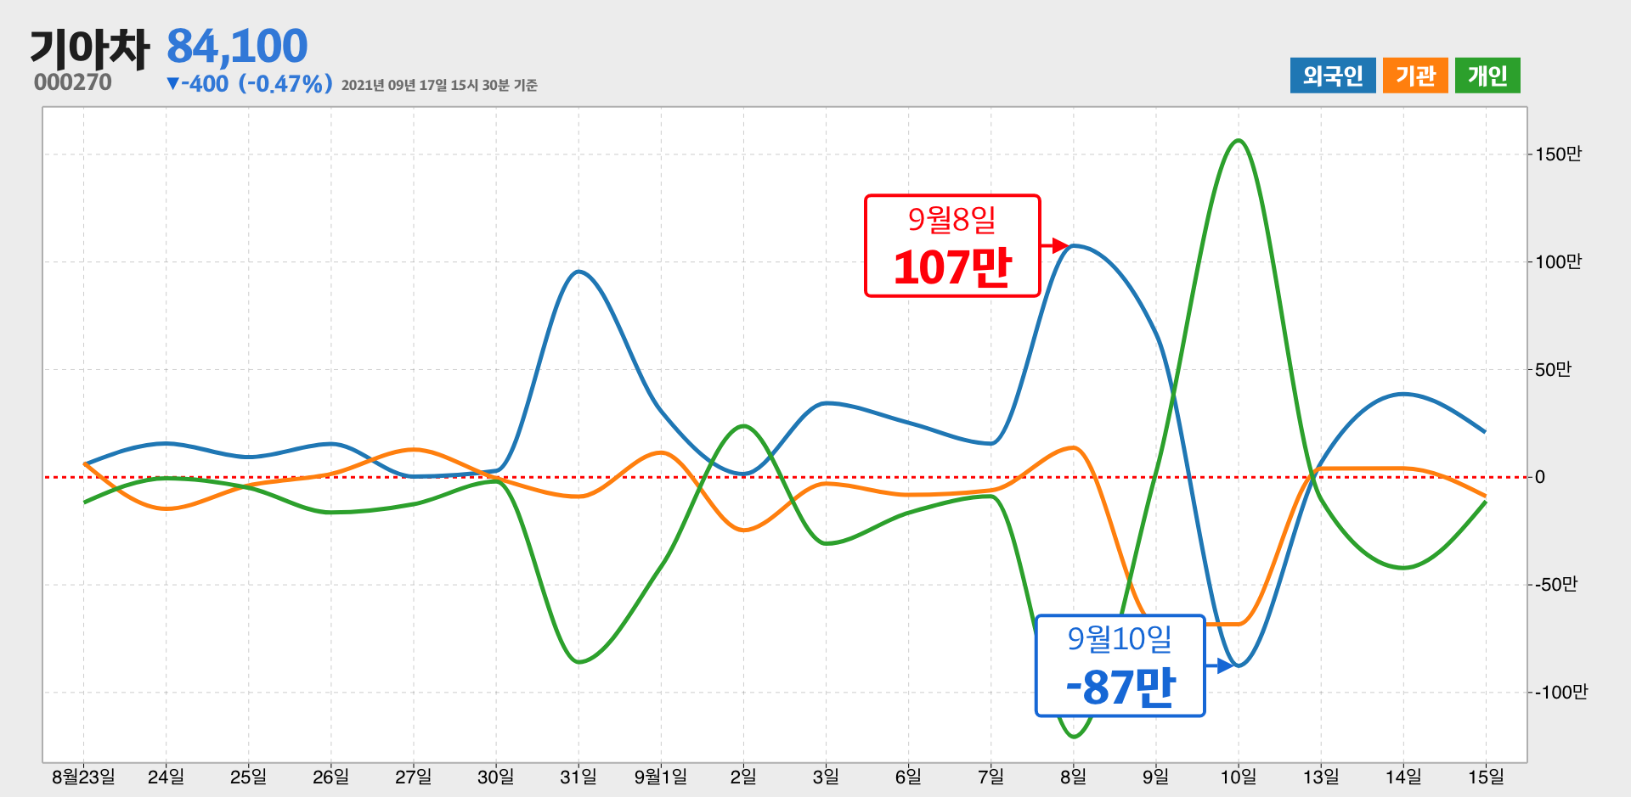Select the 30일 x-axis label
The height and width of the screenshot is (797, 1631).
(495, 777)
